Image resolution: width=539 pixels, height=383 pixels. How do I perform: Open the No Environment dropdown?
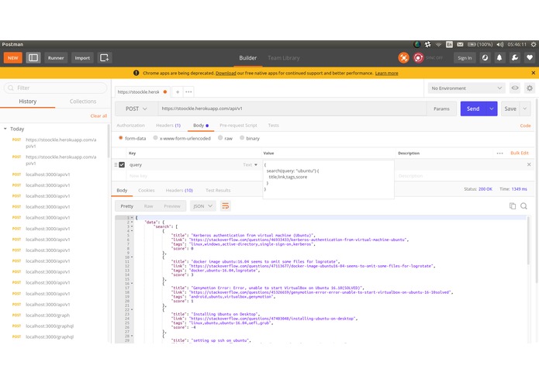tap(466, 88)
